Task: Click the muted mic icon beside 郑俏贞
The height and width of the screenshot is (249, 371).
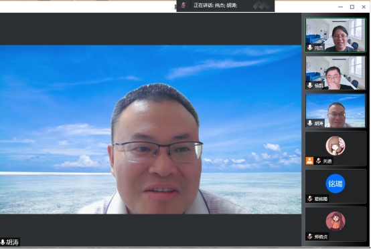Action: point(310,236)
